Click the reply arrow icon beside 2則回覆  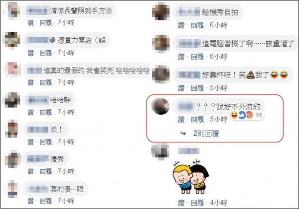[x=183, y=134]
